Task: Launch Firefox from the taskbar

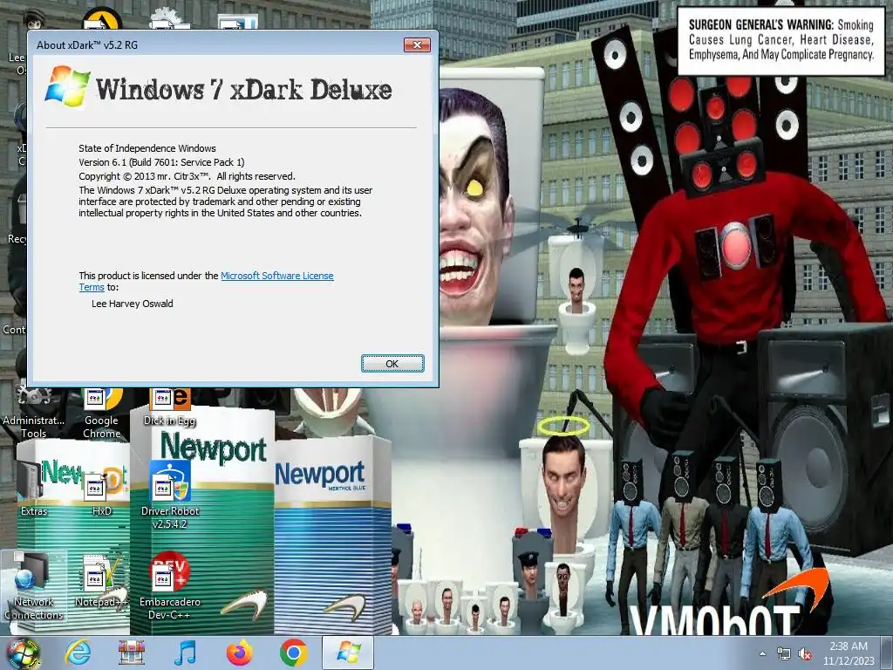Action: pyautogui.click(x=239, y=653)
